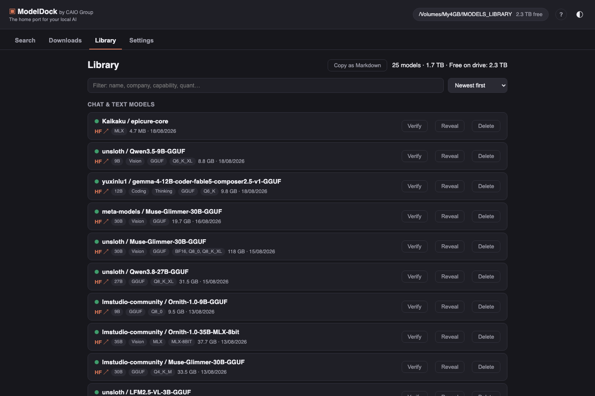This screenshot has height=396, width=595.
Task: Click the Kaikaku / epicure-core model name
Action: [135, 121]
